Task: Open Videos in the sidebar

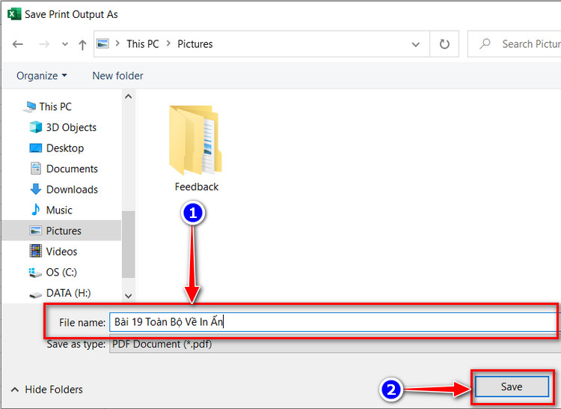Action: click(61, 252)
